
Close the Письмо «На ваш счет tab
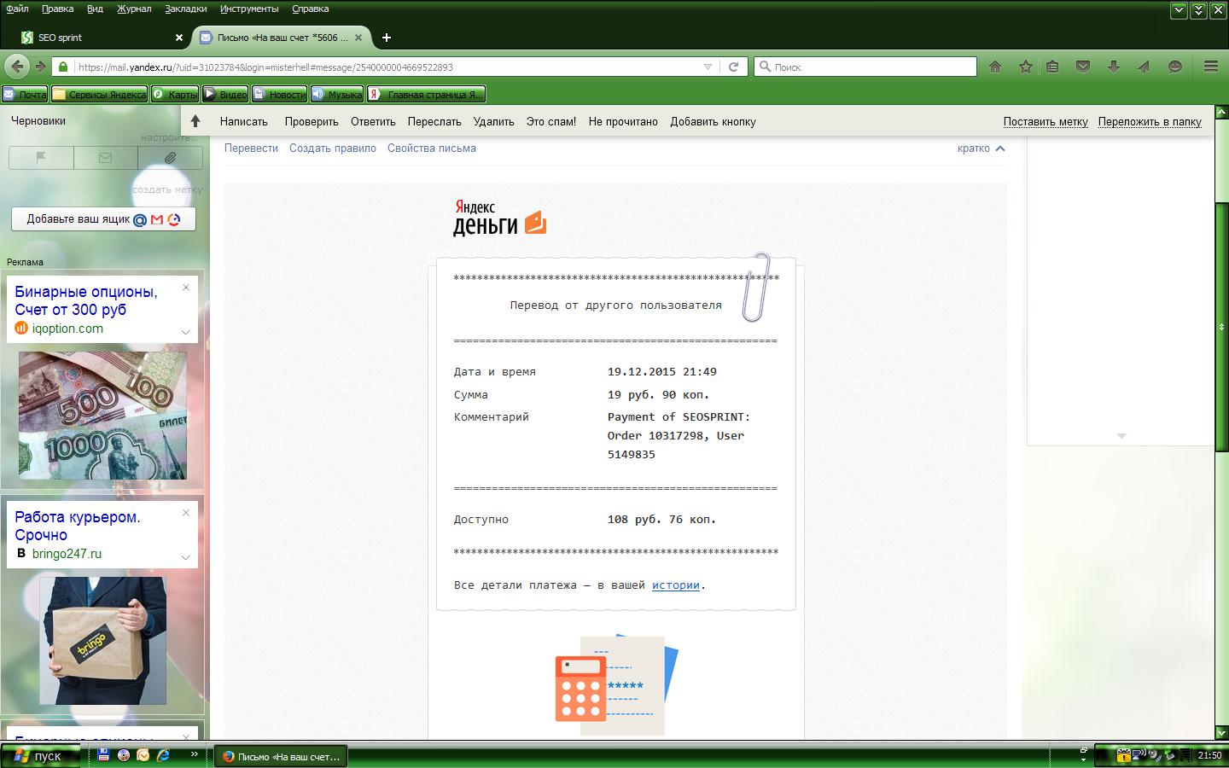pyautogui.click(x=358, y=38)
